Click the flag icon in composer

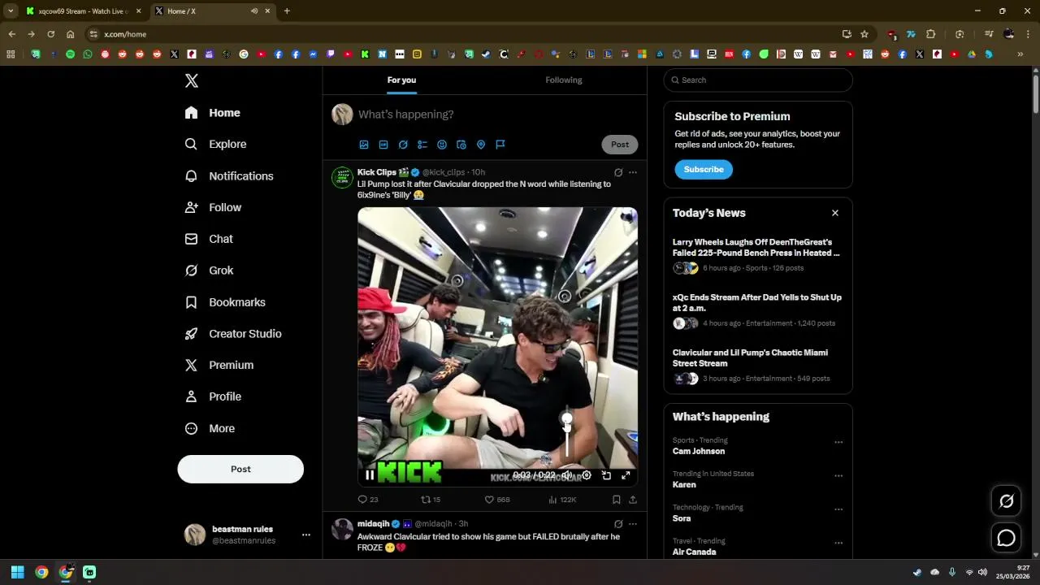[500, 145]
